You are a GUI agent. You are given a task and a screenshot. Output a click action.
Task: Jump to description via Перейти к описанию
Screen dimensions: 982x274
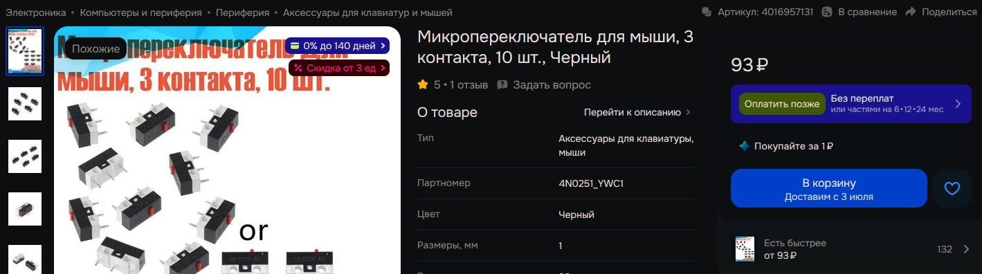637,112
